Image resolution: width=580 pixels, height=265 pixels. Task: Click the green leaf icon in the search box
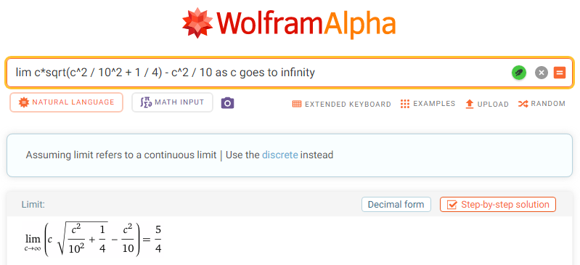coord(519,73)
